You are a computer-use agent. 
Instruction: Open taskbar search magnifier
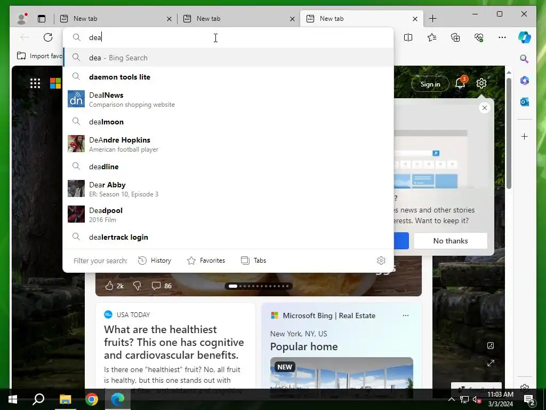38,399
